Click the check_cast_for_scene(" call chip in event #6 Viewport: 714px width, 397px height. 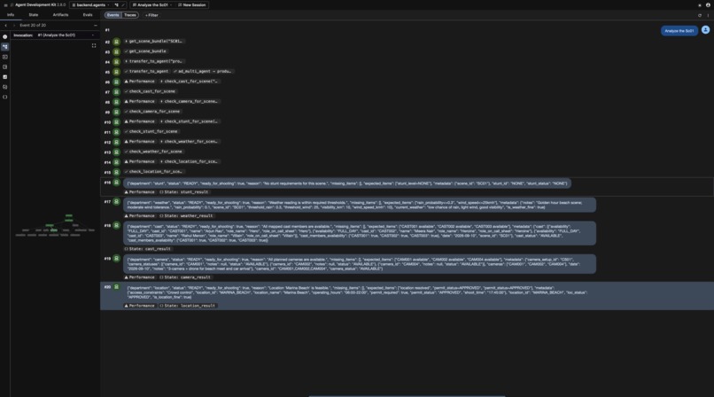(x=189, y=82)
